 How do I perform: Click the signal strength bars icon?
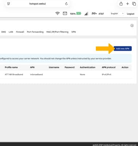(86, 14)
